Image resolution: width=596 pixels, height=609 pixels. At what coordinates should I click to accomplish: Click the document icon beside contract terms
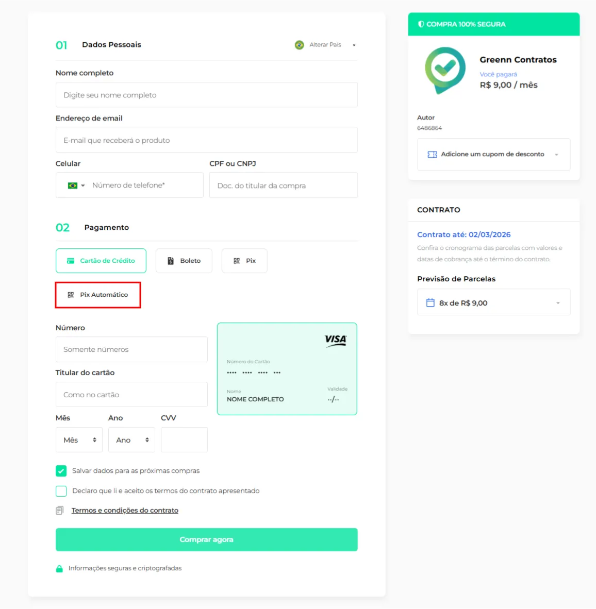(x=59, y=511)
